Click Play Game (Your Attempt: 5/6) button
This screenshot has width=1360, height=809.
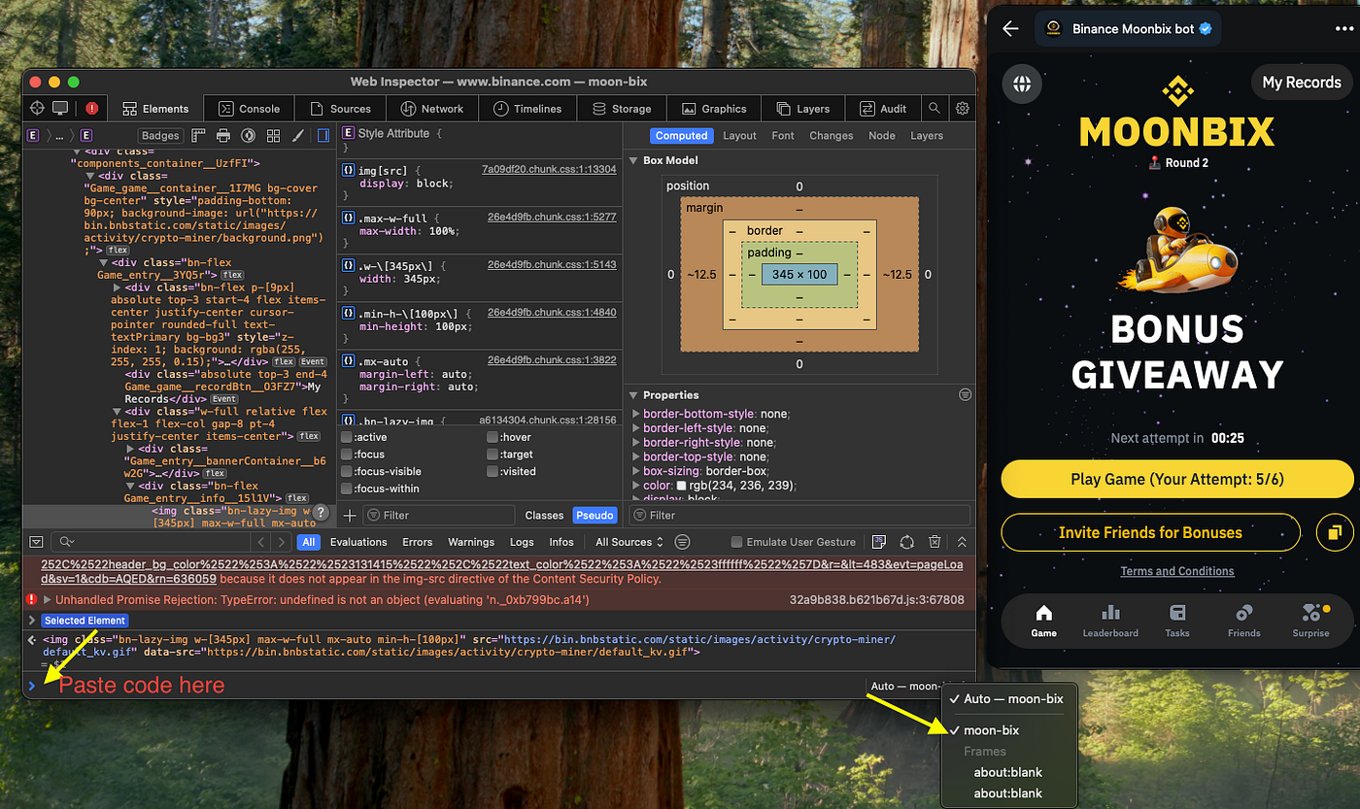point(1177,479)
